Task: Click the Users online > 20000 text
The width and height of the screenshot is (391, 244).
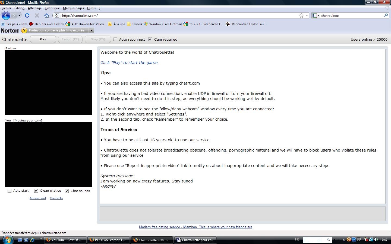Action: (x=369, y=39)
